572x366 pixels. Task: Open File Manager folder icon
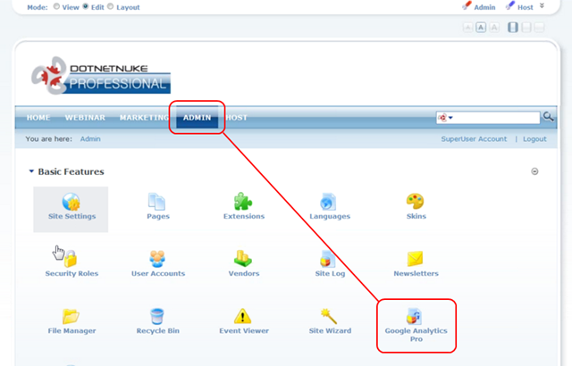[x=71, y=316]
